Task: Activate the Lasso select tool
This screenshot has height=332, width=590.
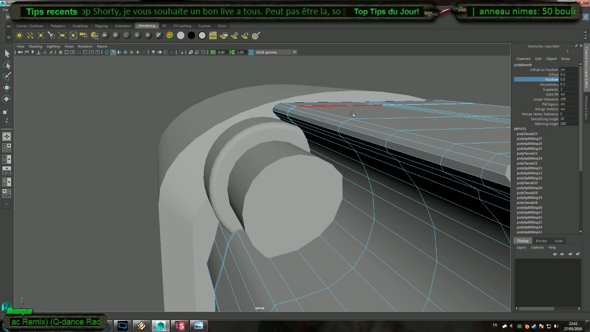Action: click(7, 65)
